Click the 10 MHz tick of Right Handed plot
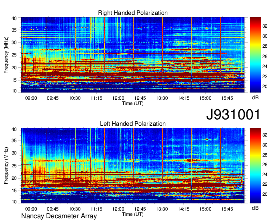The image size is (272, 221). [x=14, y=91]
